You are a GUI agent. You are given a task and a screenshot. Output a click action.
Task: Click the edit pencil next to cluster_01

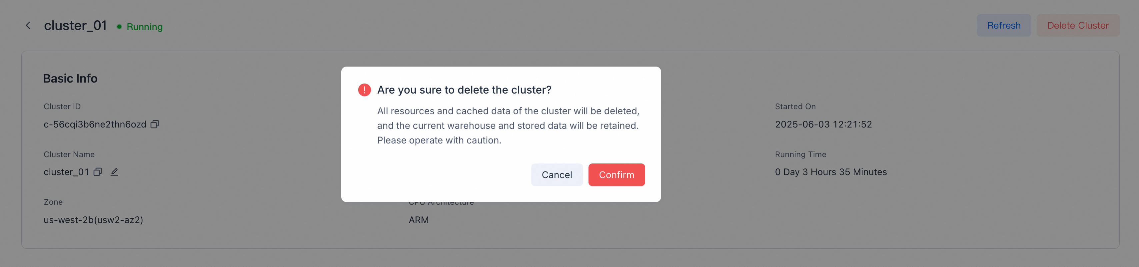point(115,171)
